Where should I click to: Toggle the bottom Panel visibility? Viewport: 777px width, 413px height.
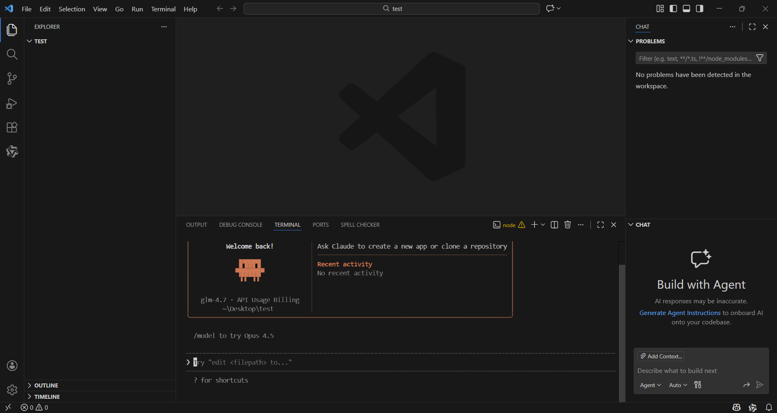pos(686,9)
